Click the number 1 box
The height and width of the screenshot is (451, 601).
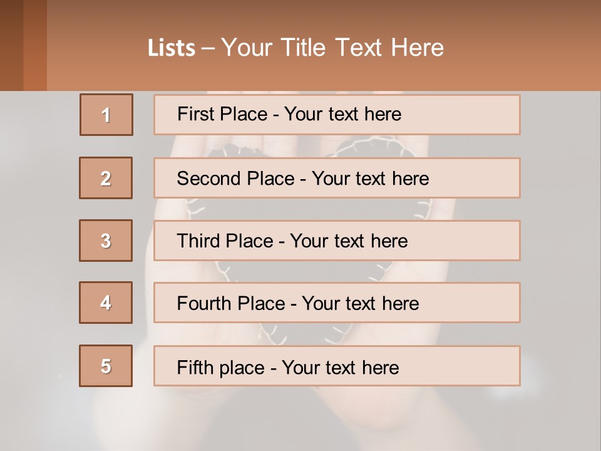tap(106, 115)
